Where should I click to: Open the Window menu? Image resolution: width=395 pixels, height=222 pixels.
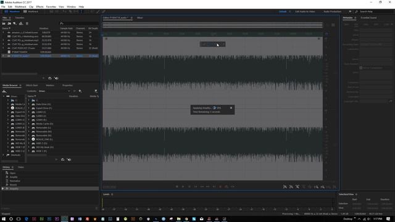[x=72, y=7]
